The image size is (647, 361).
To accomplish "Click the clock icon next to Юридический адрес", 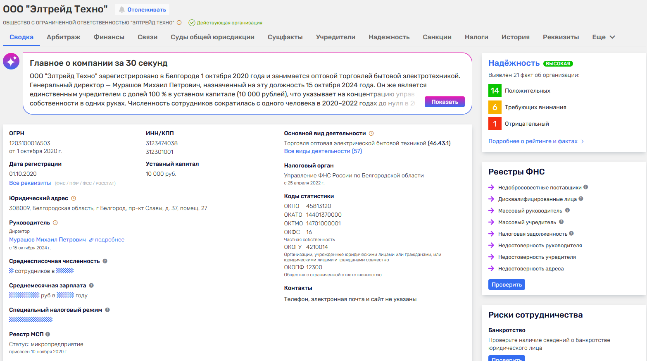I will pos(74,198).
